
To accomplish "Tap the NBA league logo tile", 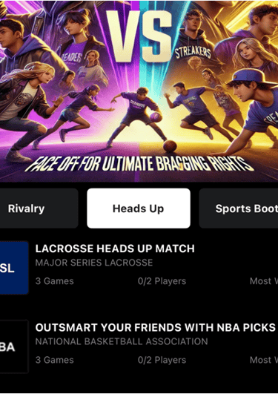I will tap(14, 347).
